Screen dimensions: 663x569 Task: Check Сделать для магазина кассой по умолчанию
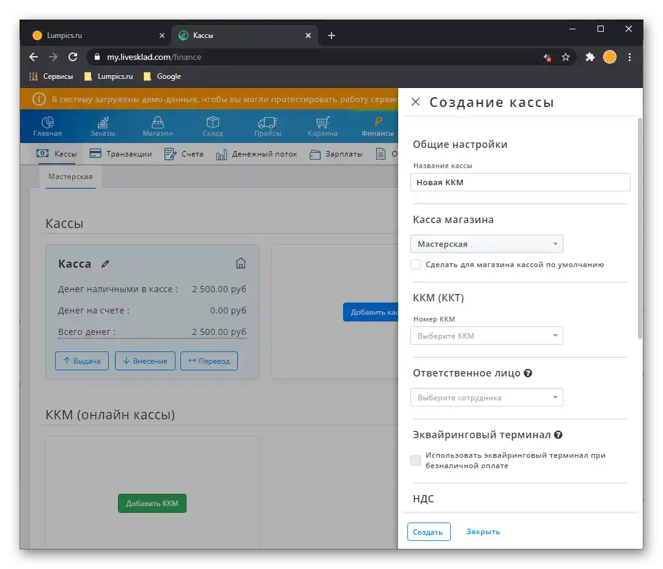tap(416, 265)
